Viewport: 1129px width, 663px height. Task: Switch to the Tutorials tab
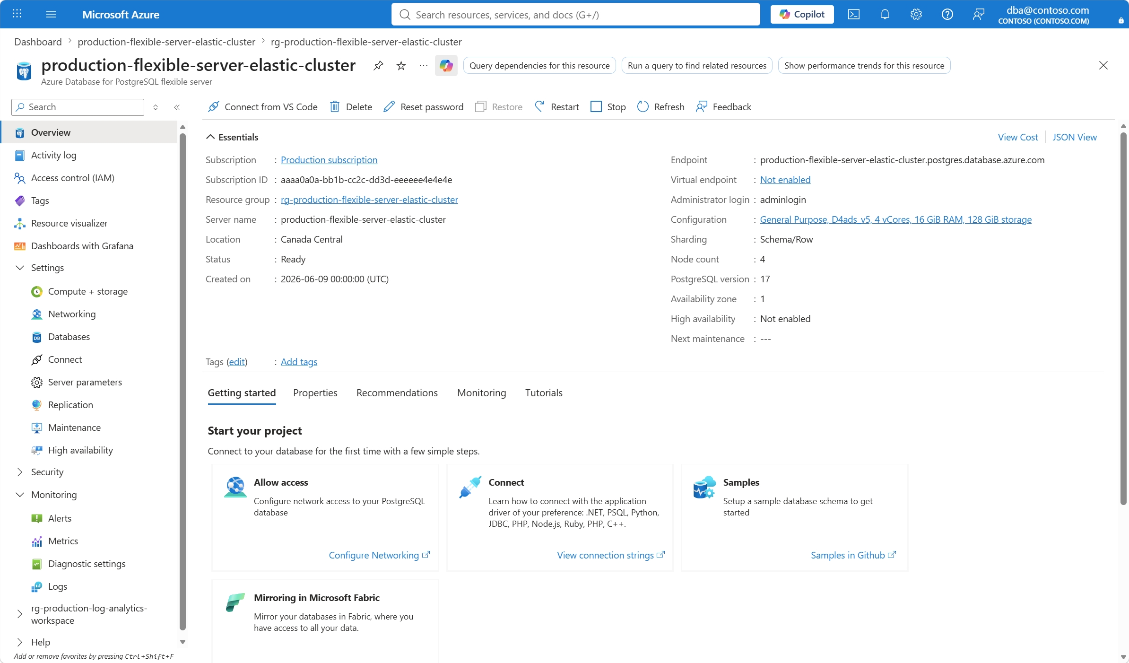[544, 393]
